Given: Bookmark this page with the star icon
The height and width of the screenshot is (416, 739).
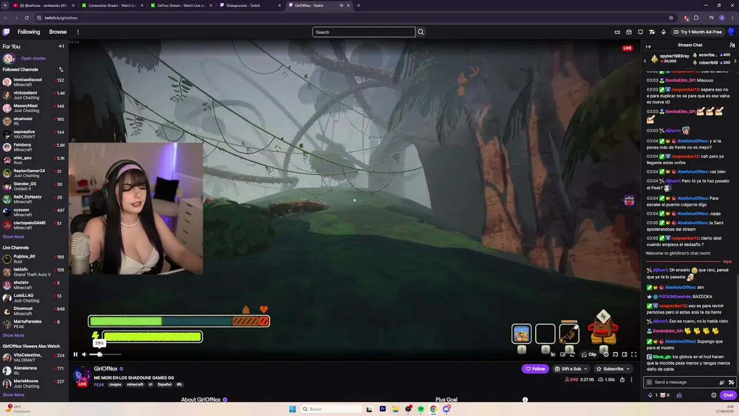Looking at the screenshot, I should click(x=671, y=18).
